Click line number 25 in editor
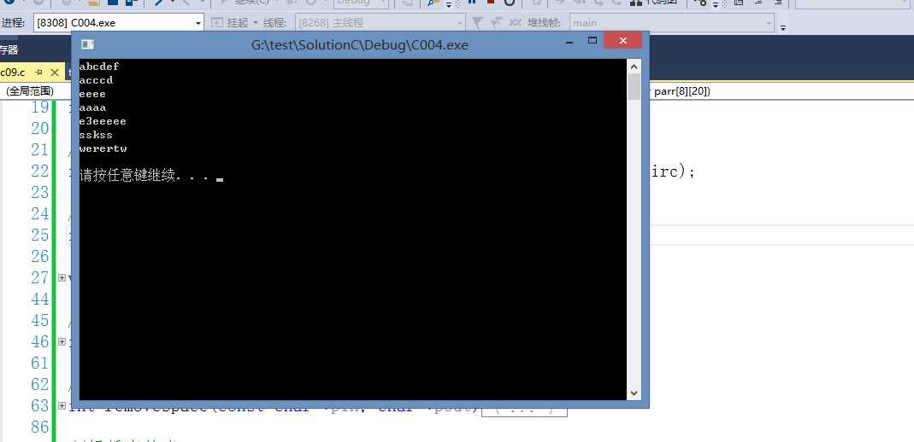Screen dimensions: 914x442 (x=40, y=235)
